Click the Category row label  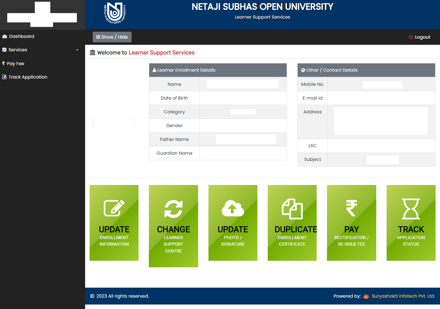point(174,112)
